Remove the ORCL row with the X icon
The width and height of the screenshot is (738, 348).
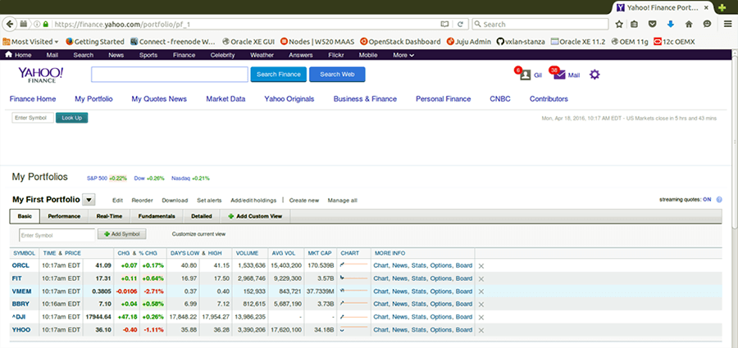(x=481, y=265)
